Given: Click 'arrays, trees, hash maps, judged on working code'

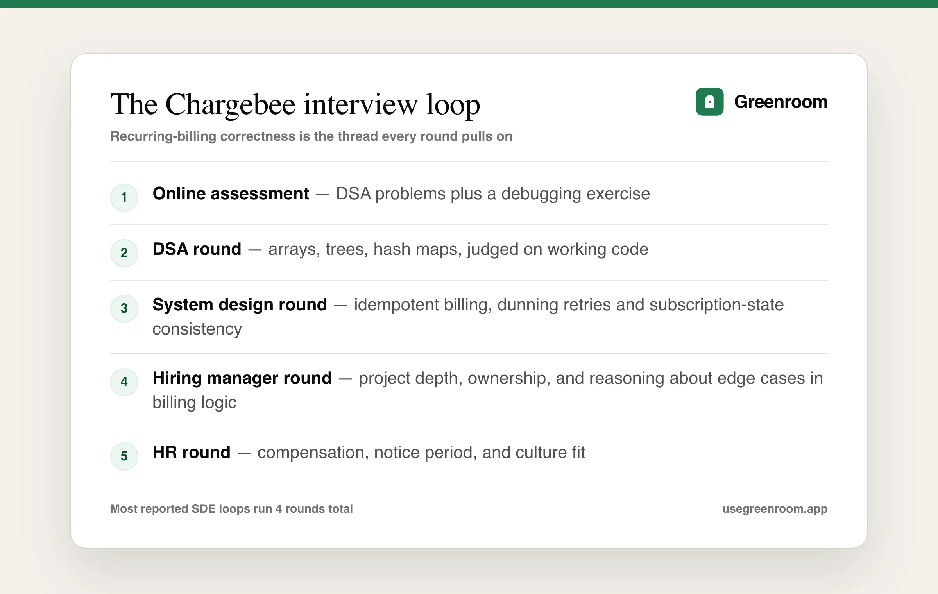Looking at the screenshot, I should (x=458, y=249).
